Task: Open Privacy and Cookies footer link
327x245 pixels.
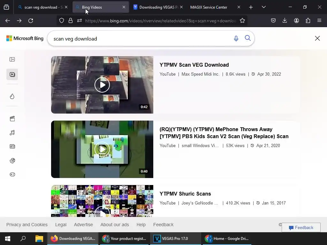Action: 27,225
